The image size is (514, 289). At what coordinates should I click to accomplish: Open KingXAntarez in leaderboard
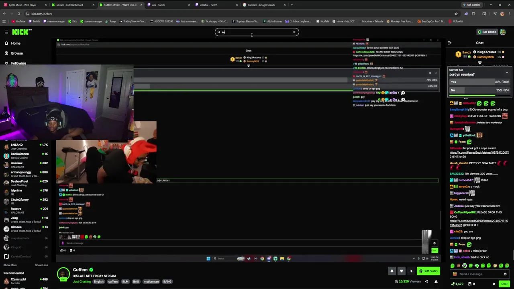click(487, 52)
